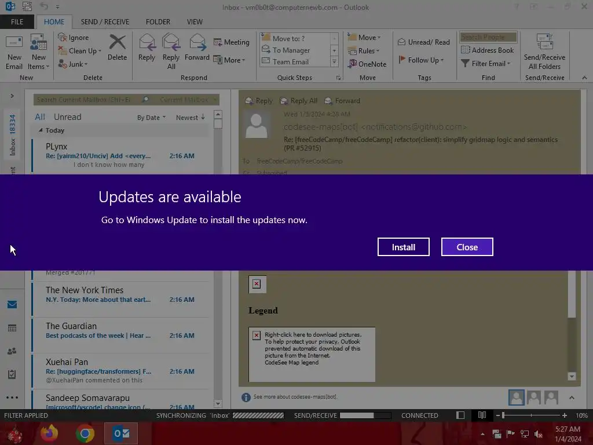Image resolution: width=593 pixels, height=445 pixels.
Task: Switch to Reading view in status bar
Action: pos(482,415)
